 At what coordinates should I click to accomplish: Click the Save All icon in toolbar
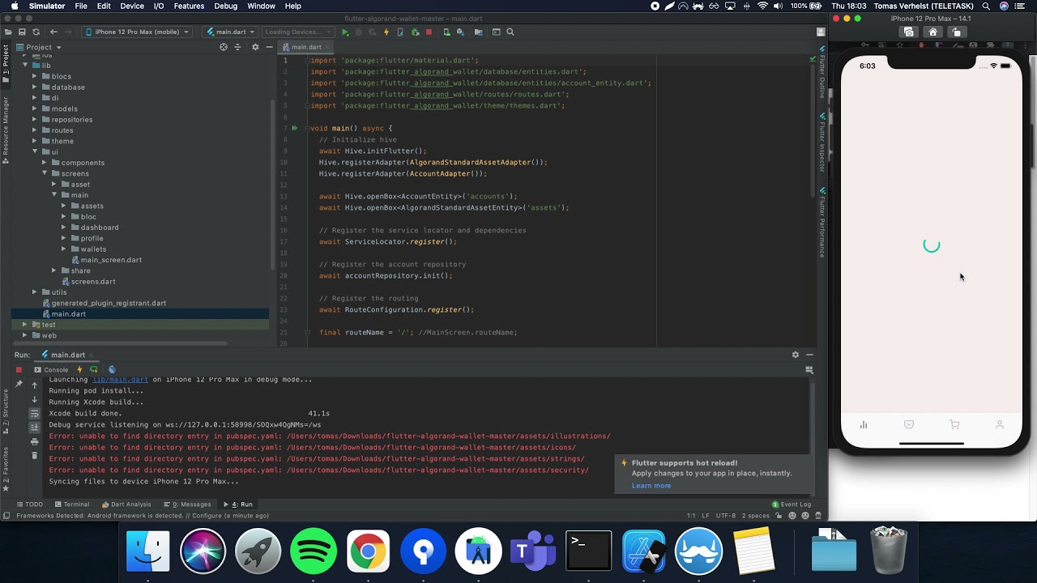coord(22,32)
